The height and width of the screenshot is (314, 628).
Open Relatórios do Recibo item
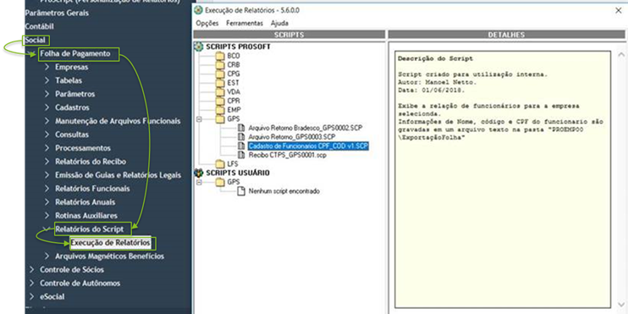91,162
